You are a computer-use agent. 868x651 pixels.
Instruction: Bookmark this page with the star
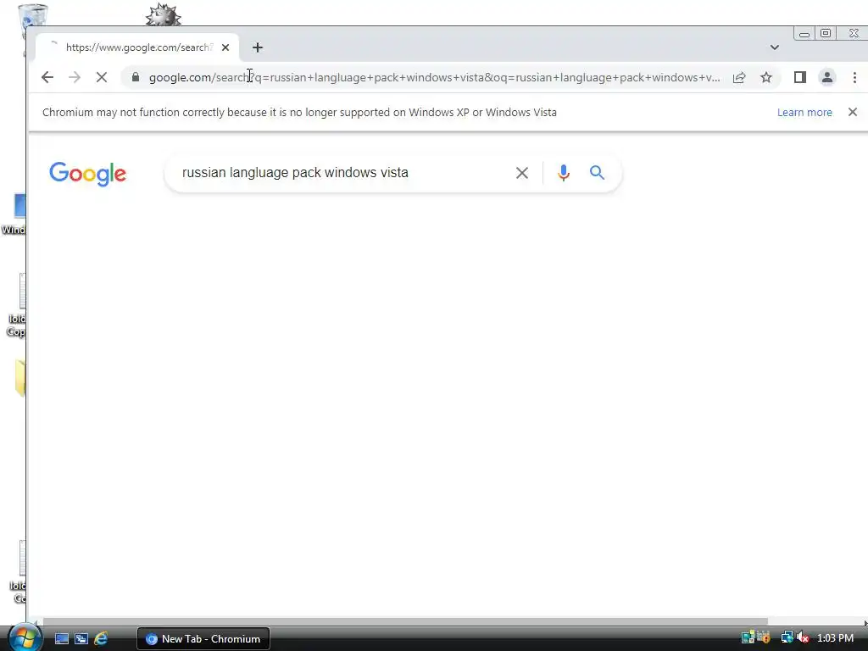[x=766, y=77]
